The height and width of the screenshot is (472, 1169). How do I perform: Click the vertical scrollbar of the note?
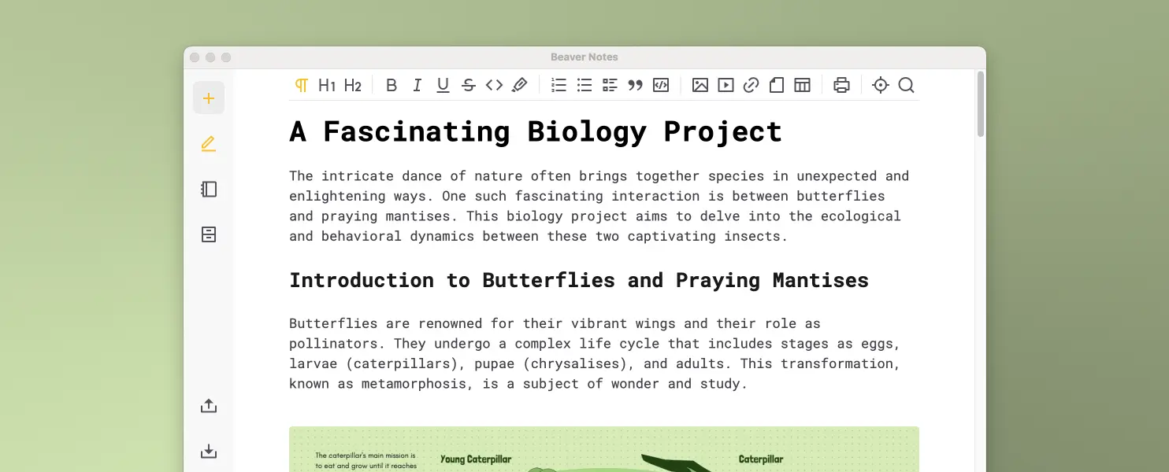[x=981, y=104]
